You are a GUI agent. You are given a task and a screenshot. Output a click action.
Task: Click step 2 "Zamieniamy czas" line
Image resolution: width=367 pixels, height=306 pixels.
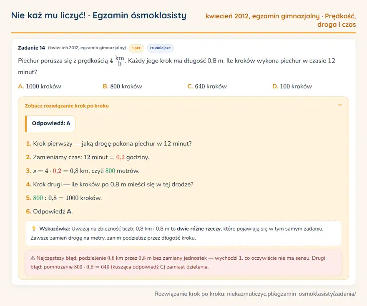coord(88,157)
